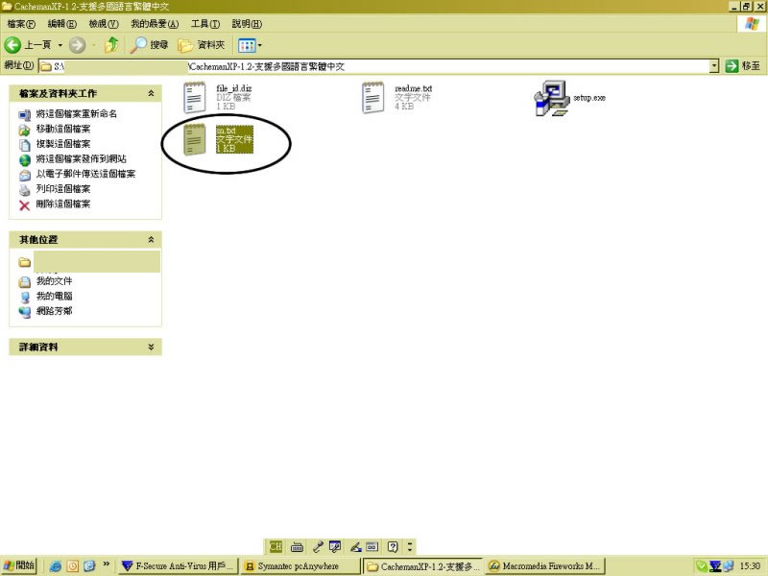Go back to the previous page
Screen dimensions: 768x576
click(x=28, y=45)
